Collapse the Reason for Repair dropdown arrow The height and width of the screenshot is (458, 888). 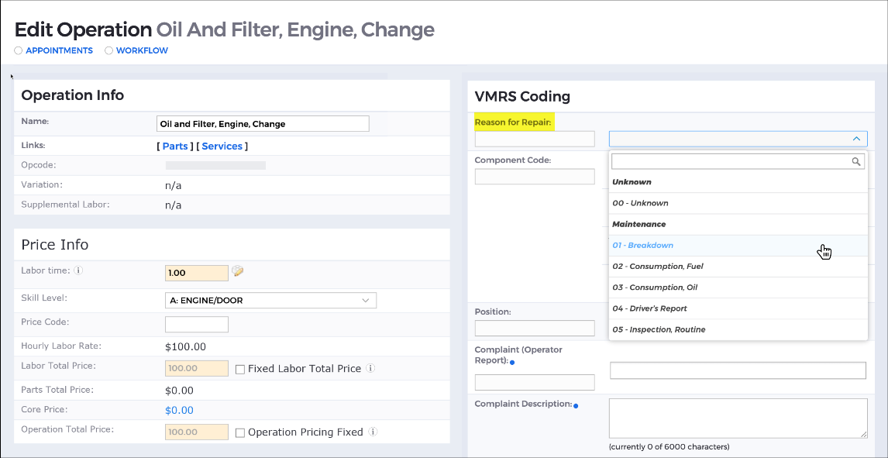[x=856, y=139]
